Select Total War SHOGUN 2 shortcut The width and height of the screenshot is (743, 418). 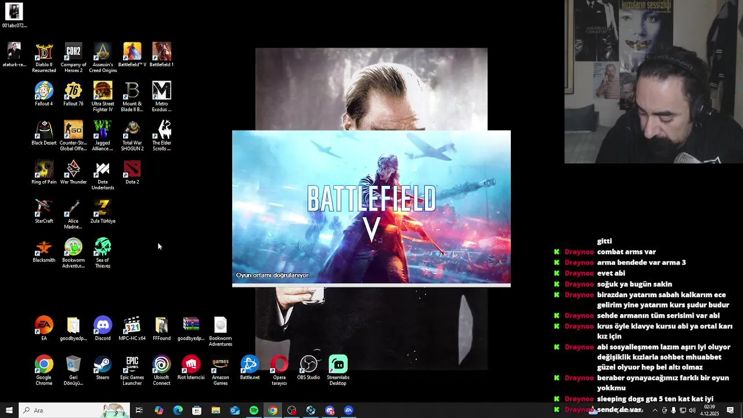(132, 136)
